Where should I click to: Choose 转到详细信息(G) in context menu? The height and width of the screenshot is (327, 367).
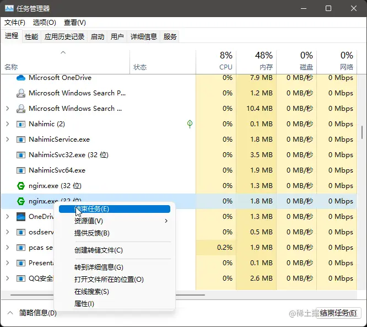pos(115,267)
